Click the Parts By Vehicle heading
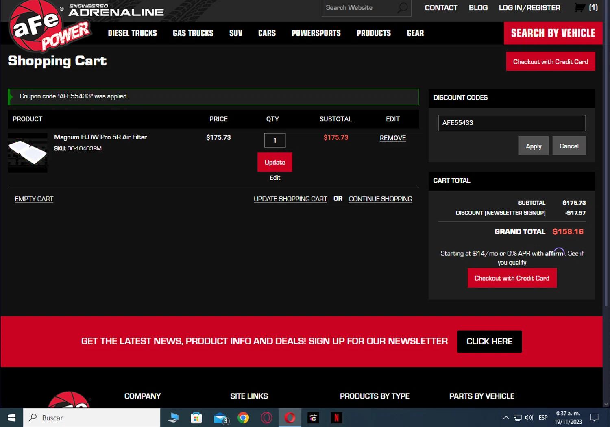Screen dimensions: 610x427 click(482, 396)
